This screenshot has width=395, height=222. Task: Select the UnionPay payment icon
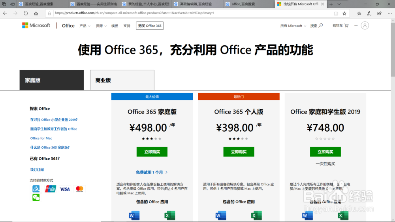pos(51,189)
